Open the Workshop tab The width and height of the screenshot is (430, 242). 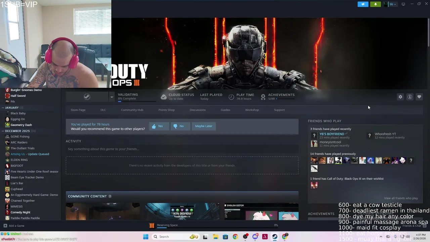(x=252, y=110)
